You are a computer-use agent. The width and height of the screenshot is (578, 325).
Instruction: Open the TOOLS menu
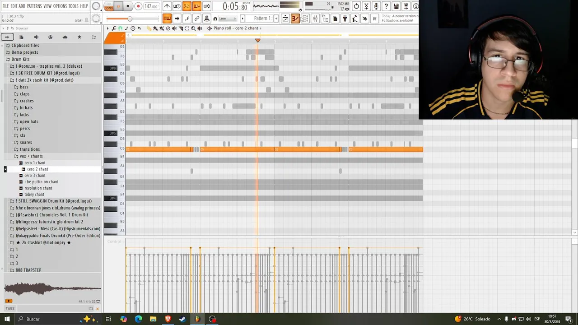point(73,6)
